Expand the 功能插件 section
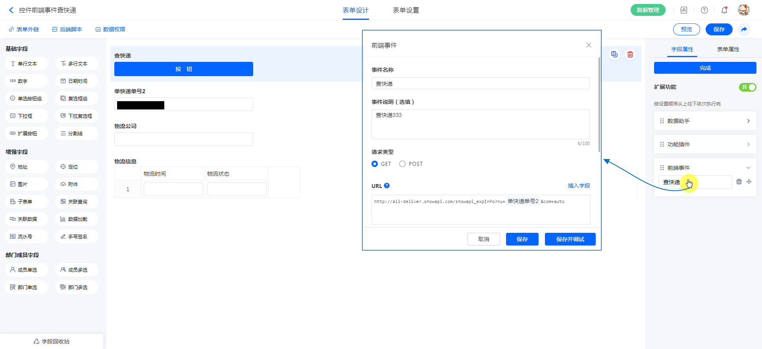Viewport: 762px width, 349px height. (x=705, y=144)
